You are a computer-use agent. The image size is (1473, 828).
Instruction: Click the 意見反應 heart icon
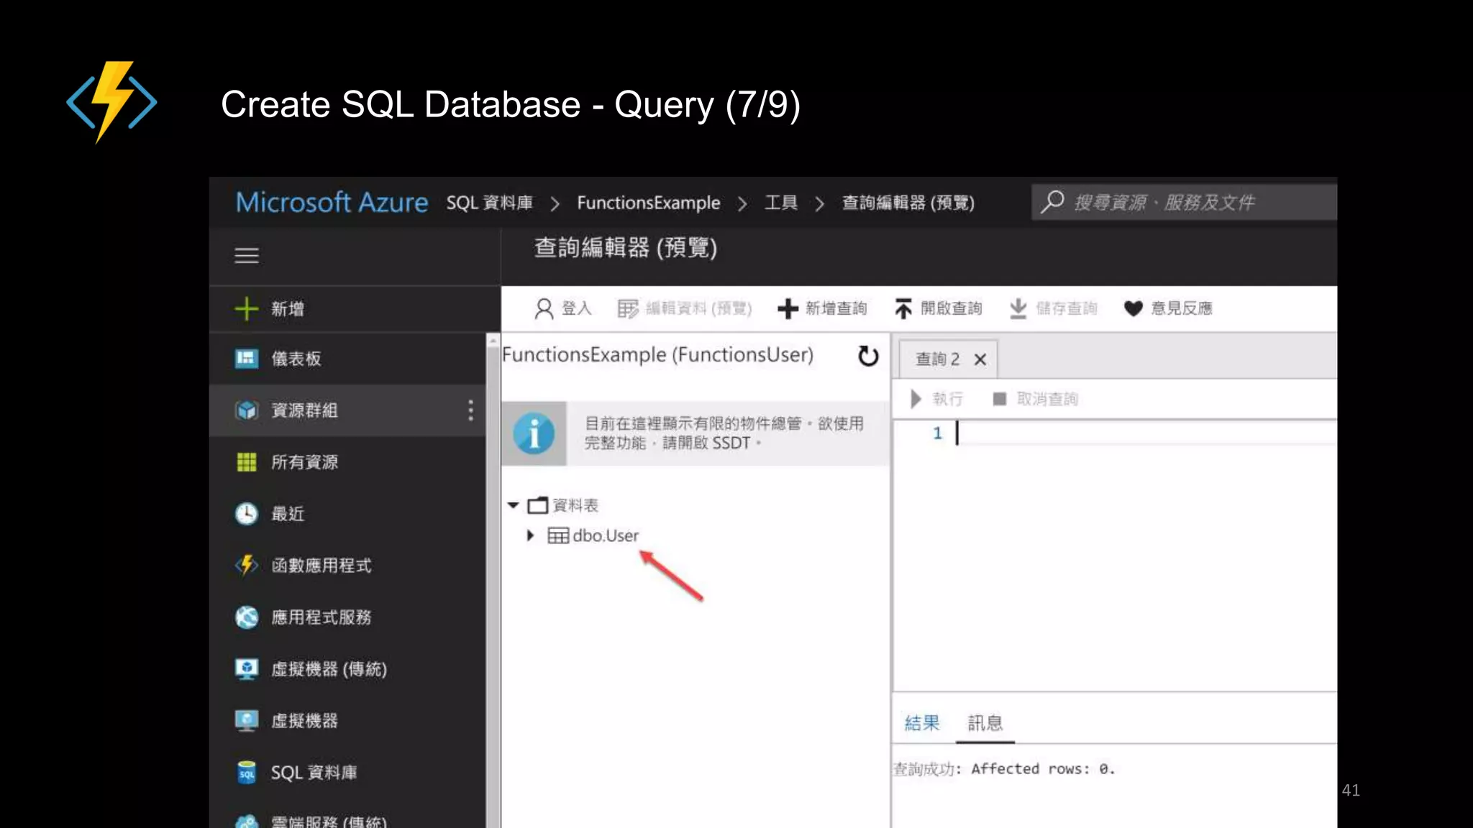coord(1133,308)
